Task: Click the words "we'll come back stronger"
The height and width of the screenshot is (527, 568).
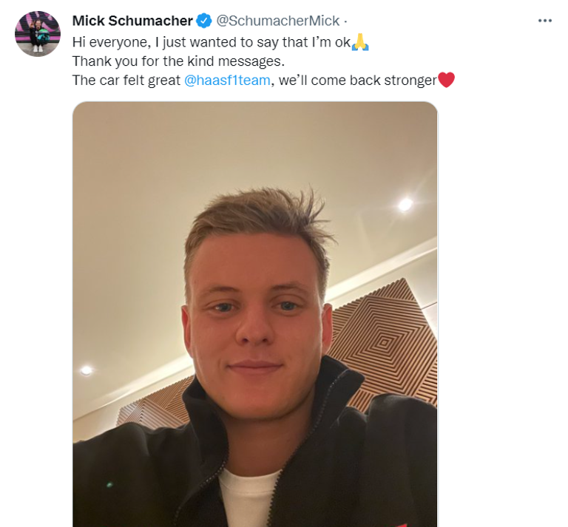Action: pos(357,80)
